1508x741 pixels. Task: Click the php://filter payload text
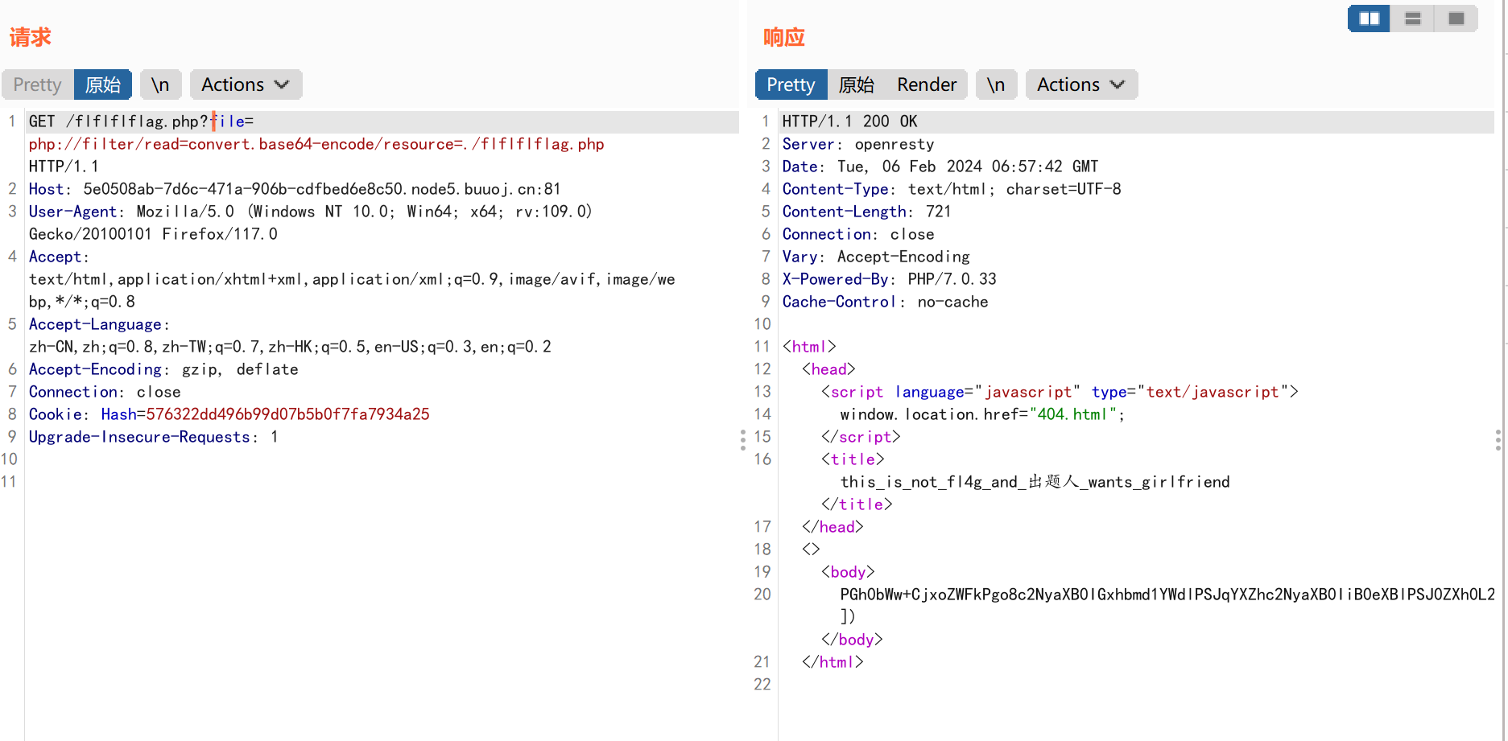[x=316, y=144]
